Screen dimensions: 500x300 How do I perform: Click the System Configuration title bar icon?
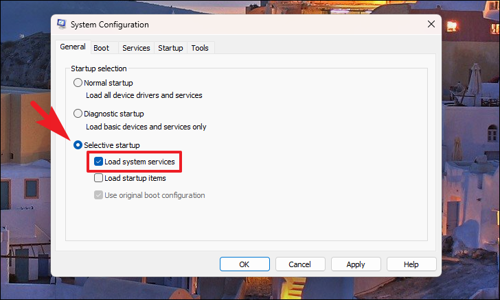pyautogui.click(x=62, y=24)
